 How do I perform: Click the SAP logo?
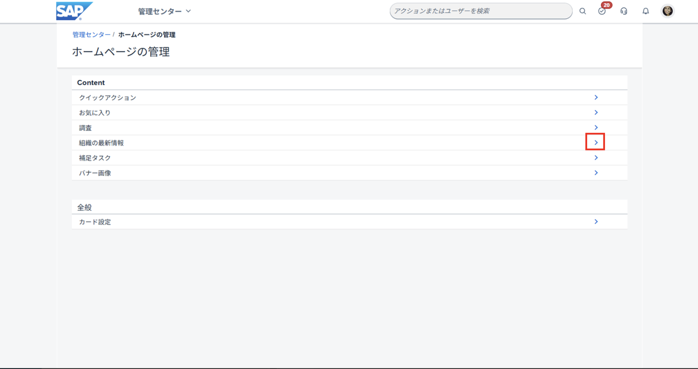74,11
